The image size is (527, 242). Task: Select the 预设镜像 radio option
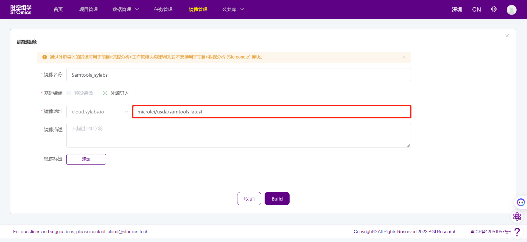point(69,93)
